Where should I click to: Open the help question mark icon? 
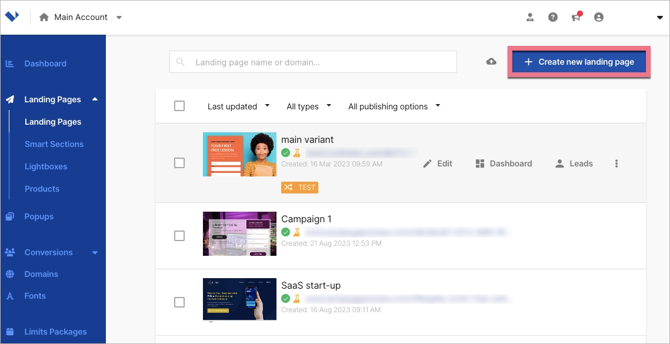pos(552,17)
